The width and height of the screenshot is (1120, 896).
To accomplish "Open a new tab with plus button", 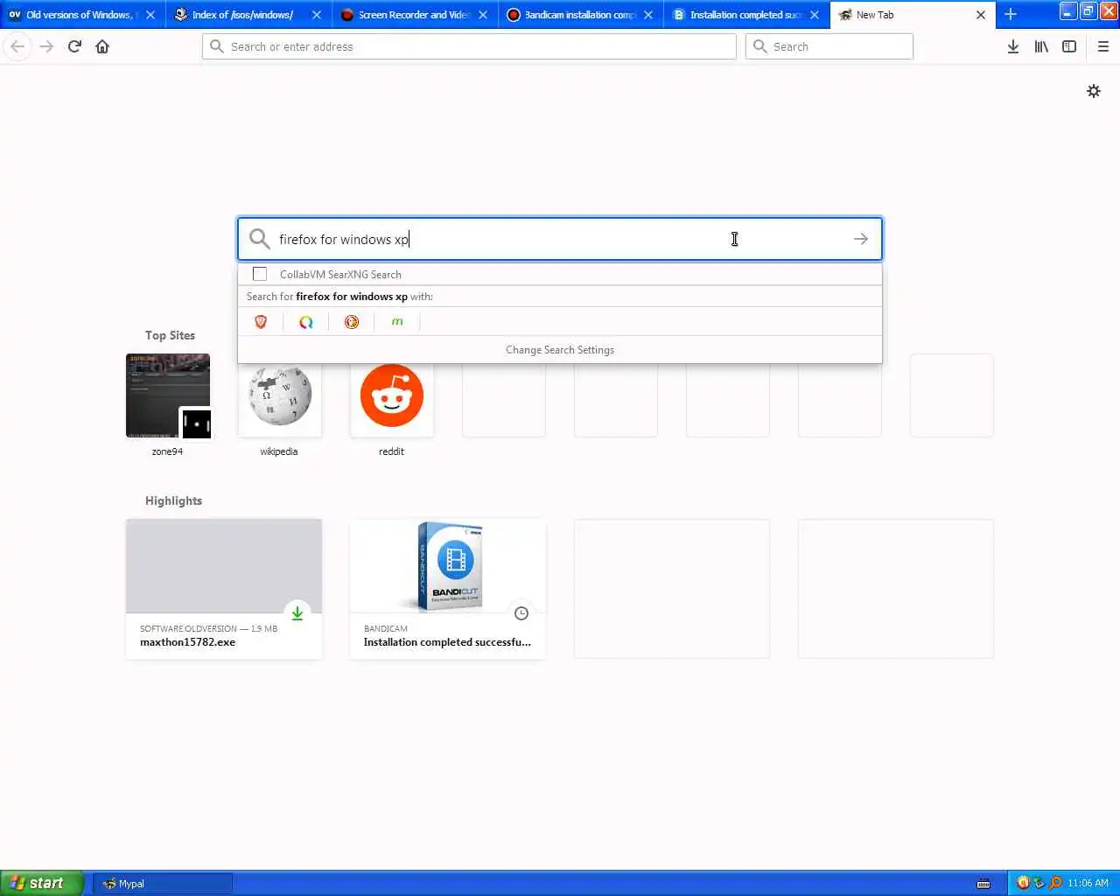I will pyautogui.click(x=1011, y=14).
